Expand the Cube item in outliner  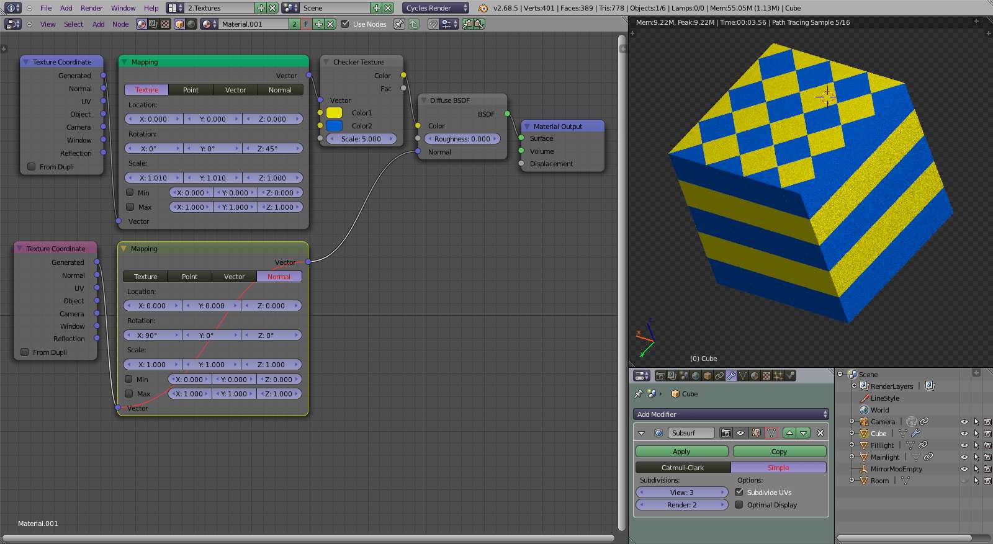[852, 433]
